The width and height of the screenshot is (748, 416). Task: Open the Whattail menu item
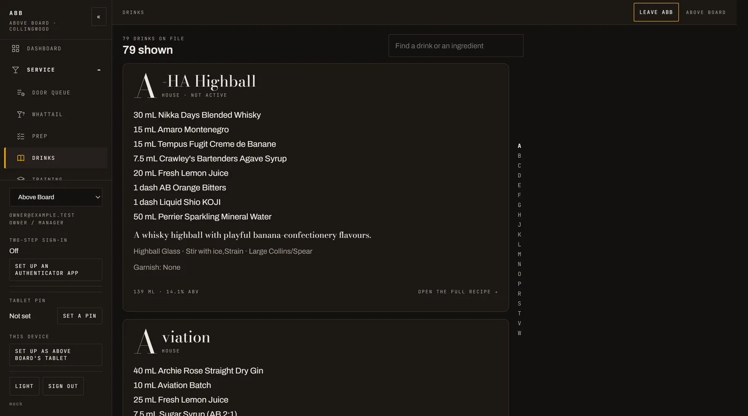(x=56, y=114)
